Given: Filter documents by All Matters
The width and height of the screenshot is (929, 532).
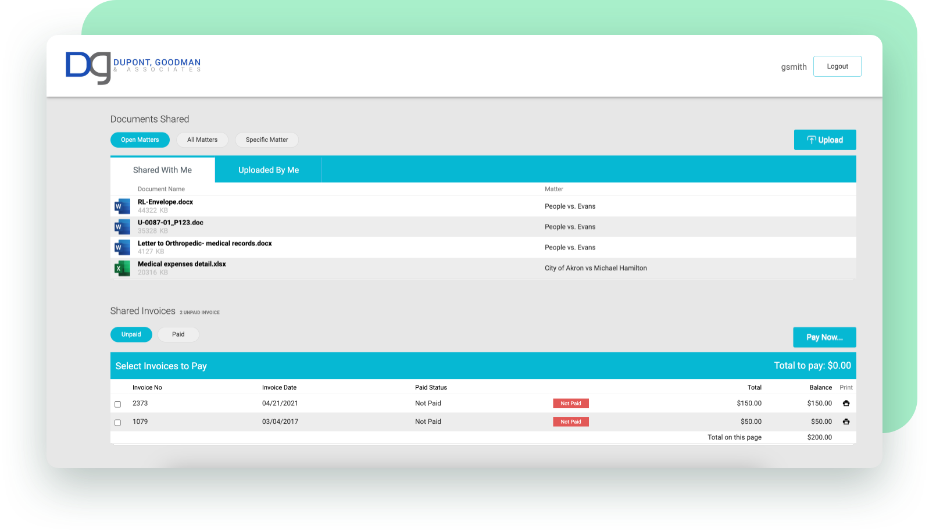Looking at the screenshot, I should [x=202, y=140].
